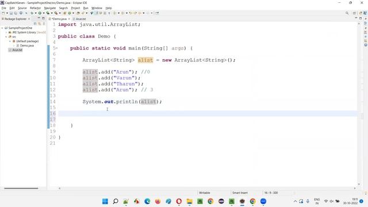The height and width of the screenshot is (207, 368).
Task: Open the Search menu
Action: pyautogui.click(x=63, y=8)
